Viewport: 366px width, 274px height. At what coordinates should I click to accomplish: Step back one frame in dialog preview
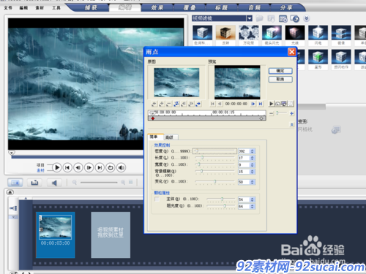pos(220,104)
